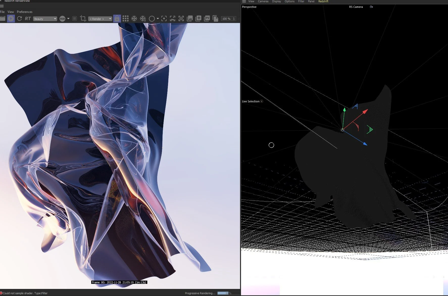Image resolution: width=448 pixels, height=296 pixels.
Task: Click the Frame 80 timestamp overlay
Action: [x=119, y=282]
